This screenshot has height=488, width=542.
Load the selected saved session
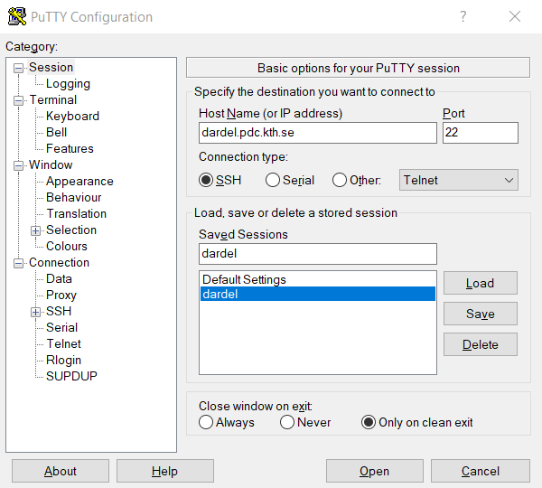480,283
